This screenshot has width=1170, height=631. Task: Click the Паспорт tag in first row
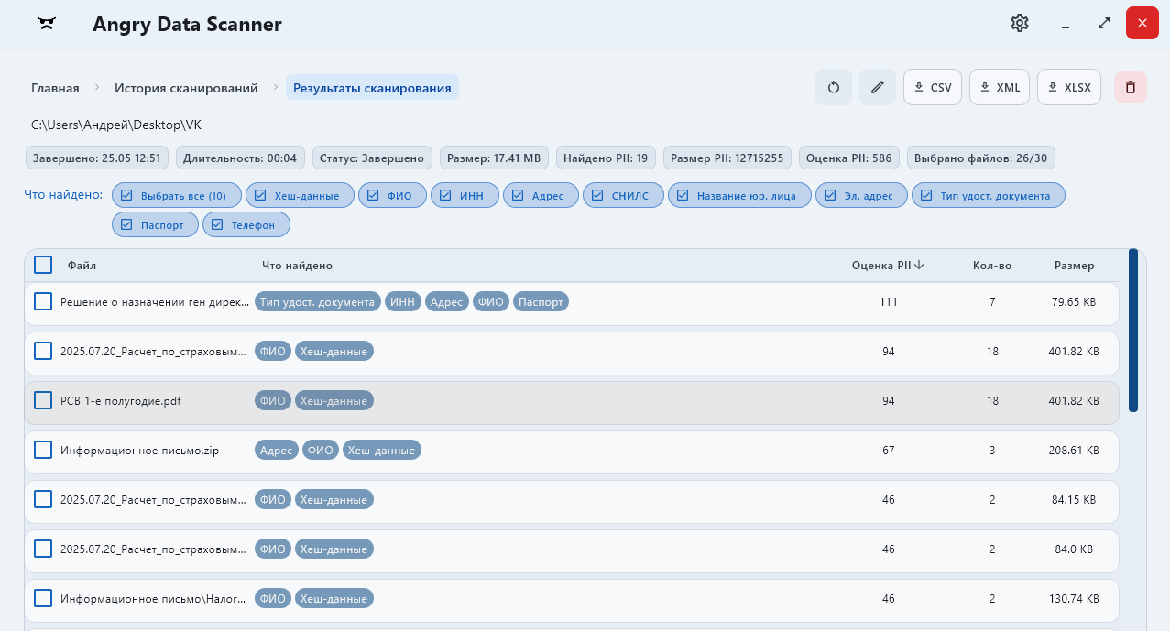point(541,301)
